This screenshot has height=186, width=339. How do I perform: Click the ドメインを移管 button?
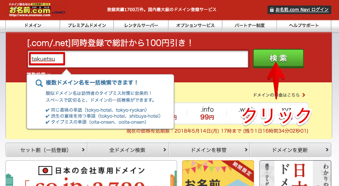(209, 150)
